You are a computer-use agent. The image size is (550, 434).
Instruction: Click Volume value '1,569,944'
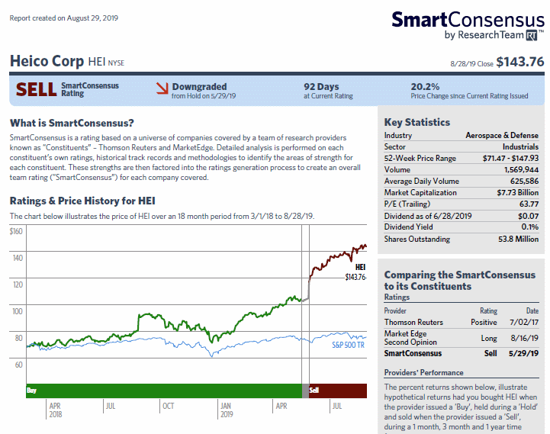point(522,170)
